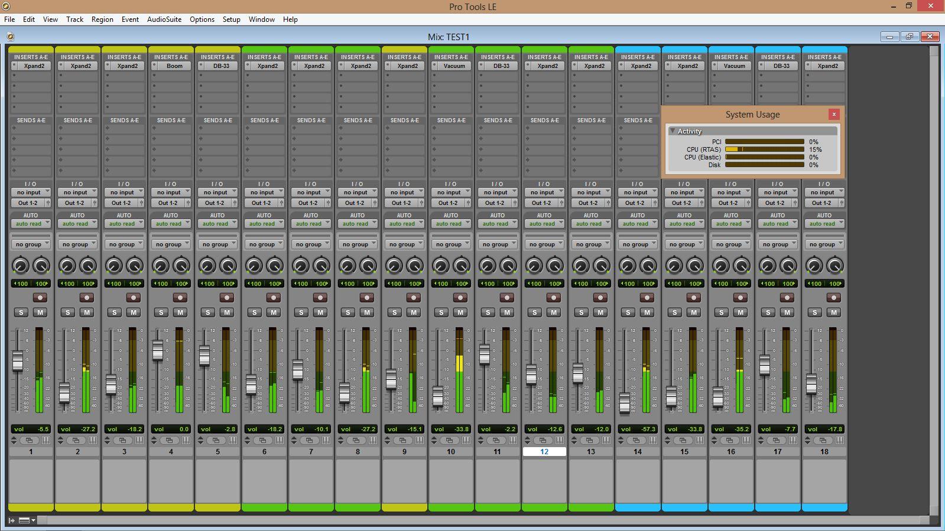Screen dimensions: 945x531
Task: Click the left pan knob on track 1
Action: pyautogui.click(x=21, y=266)
